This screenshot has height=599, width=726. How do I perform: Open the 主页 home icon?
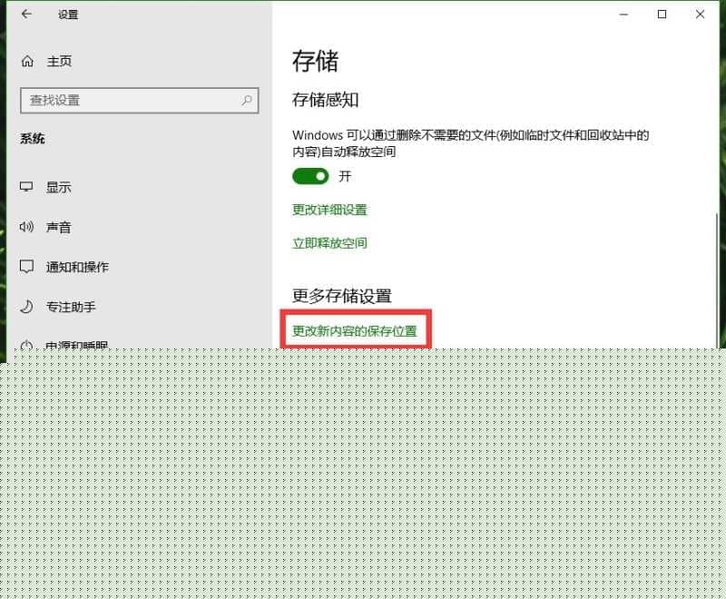27,61
